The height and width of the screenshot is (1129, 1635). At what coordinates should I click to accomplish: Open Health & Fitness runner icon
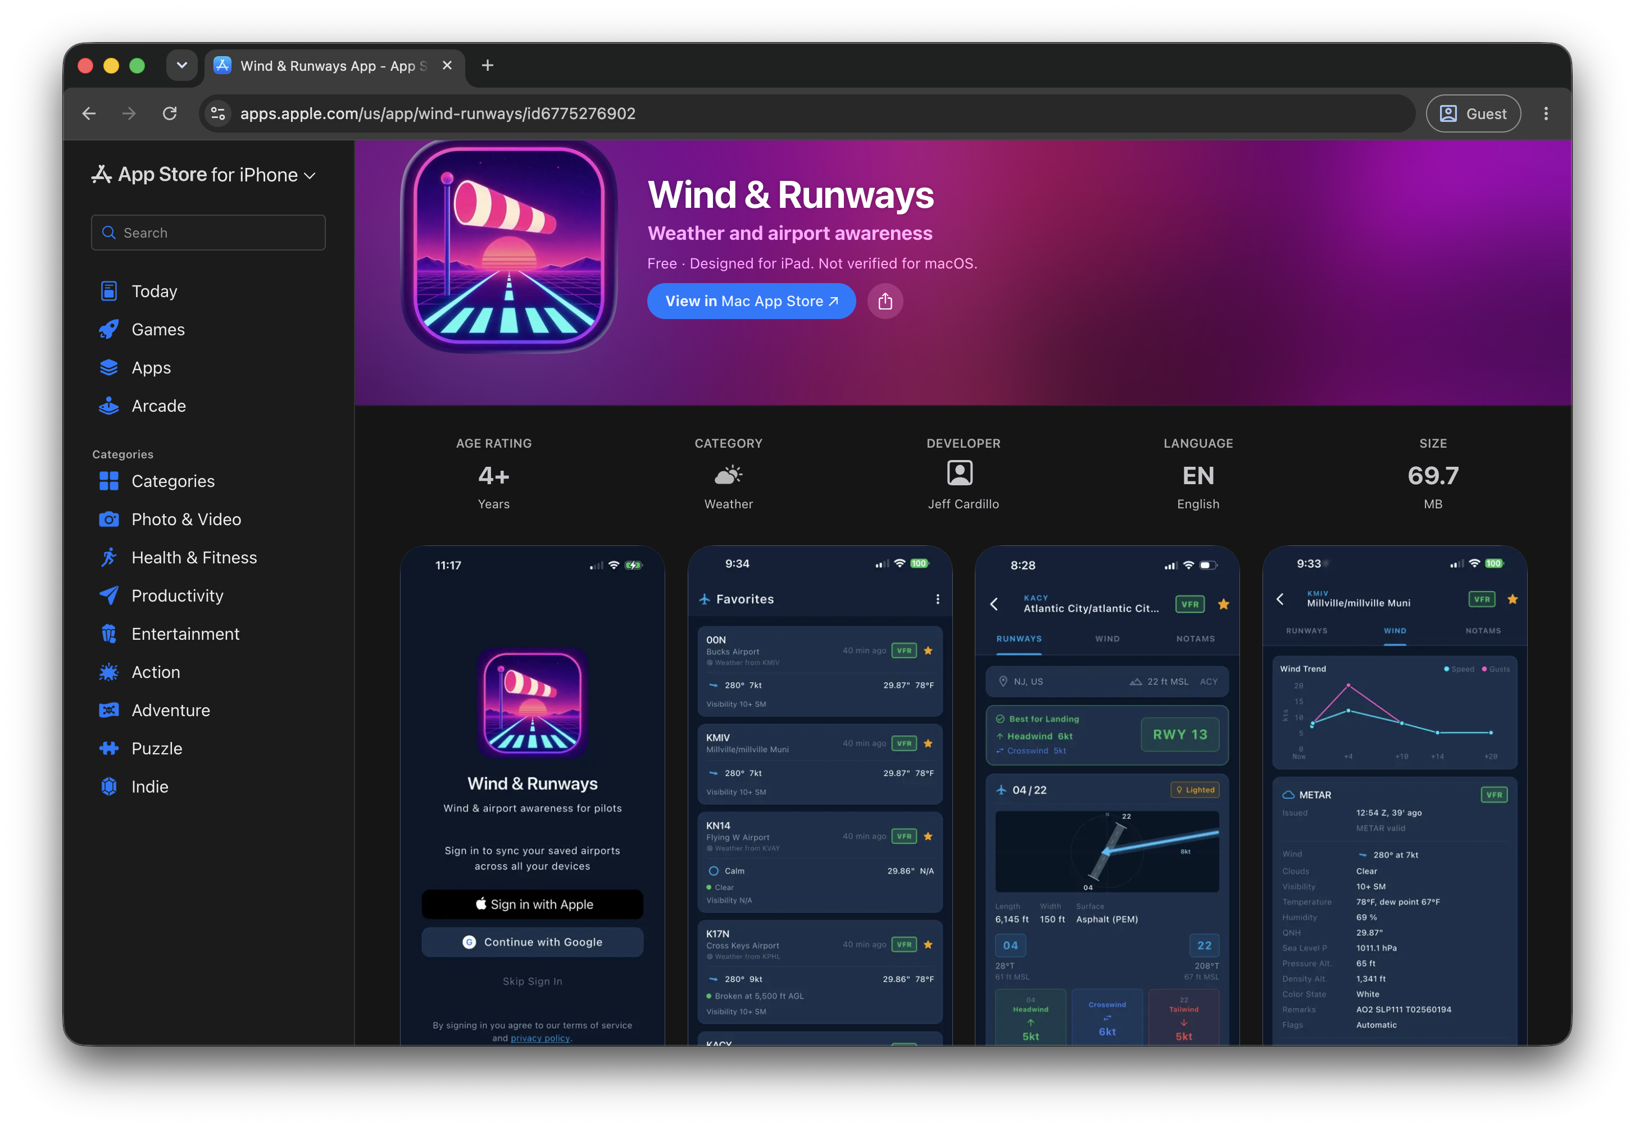(108, 557)
